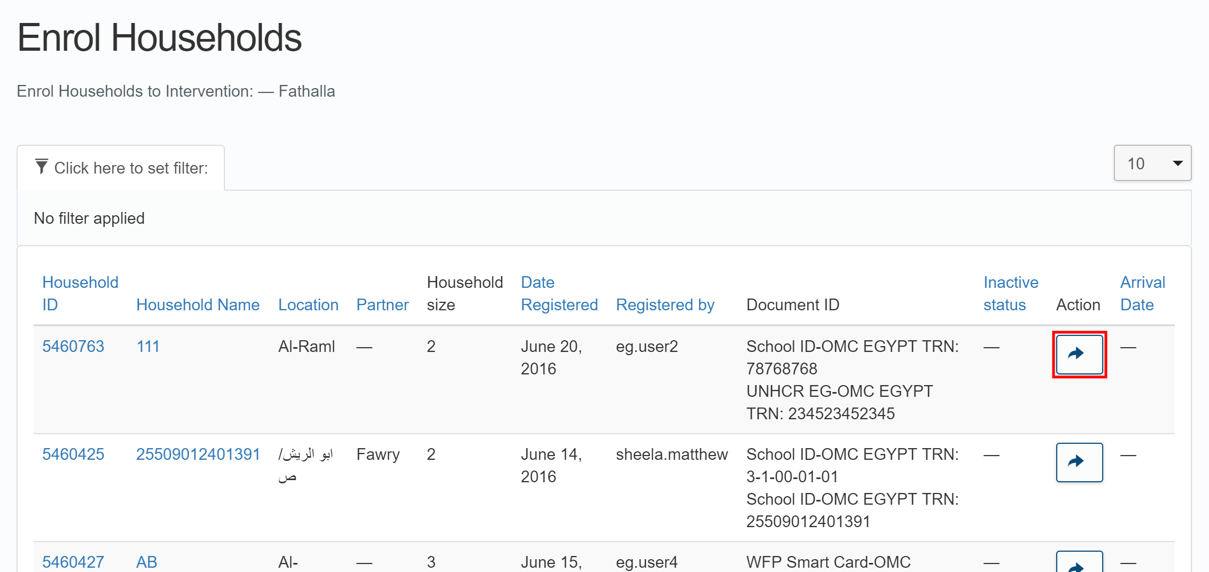Sort by Inactive status header
The width and height of the screenshot is (1209, 572).
pos(1010,293)
